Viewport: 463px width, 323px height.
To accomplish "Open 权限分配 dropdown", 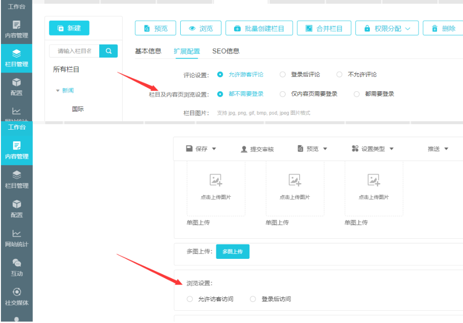I will click(x=387, y=28).
